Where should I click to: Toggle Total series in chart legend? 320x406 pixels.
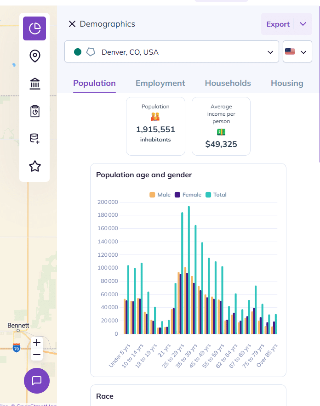[216, 195]
